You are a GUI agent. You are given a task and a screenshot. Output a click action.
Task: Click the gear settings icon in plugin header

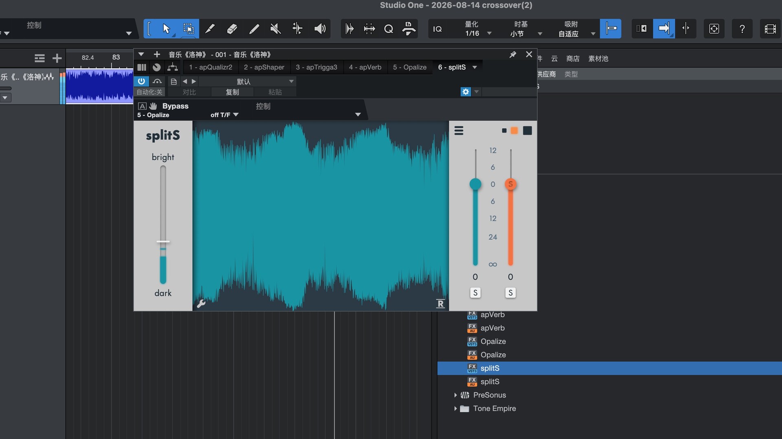click(466, 92)
